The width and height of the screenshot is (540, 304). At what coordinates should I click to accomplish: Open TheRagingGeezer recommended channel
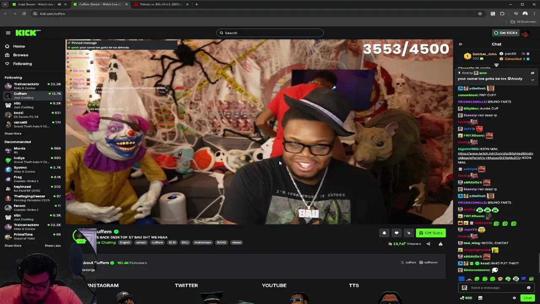[33, 198]
